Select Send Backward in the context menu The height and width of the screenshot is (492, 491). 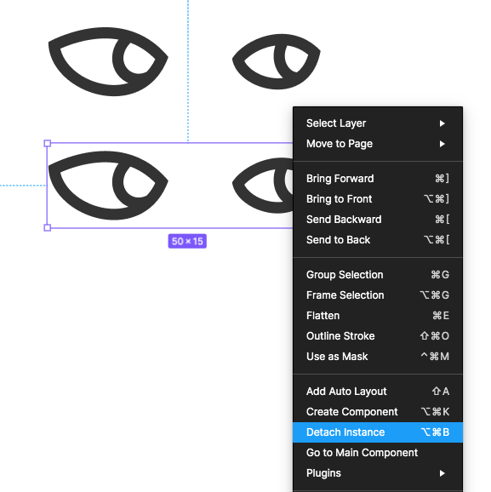378,220
